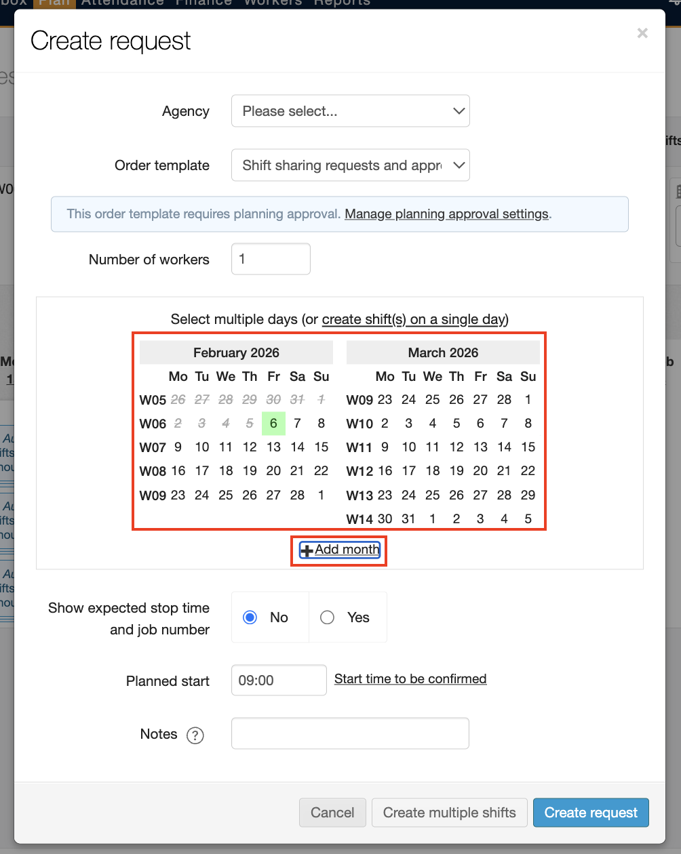Open the Plan menu
The height and width of the screenshot is (854, 681).
54,3
